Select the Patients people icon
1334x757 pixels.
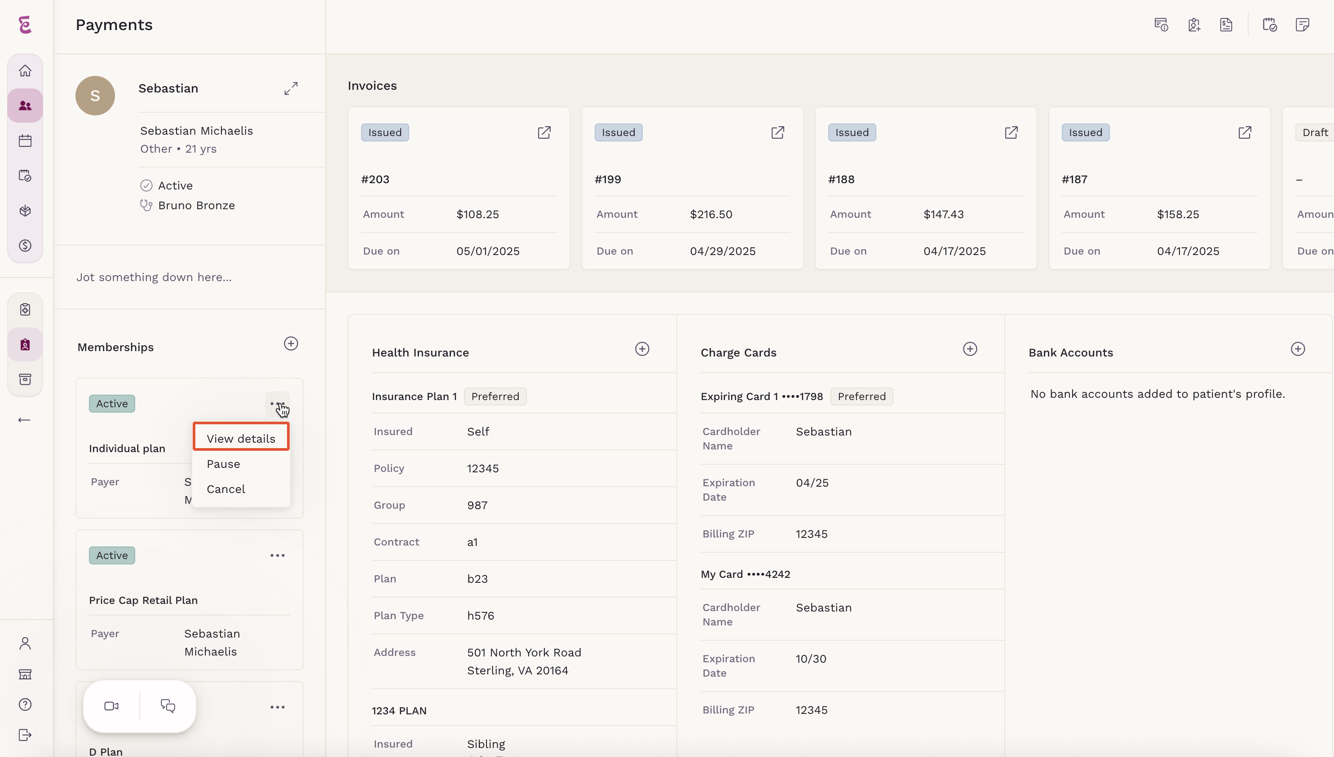click(25, 106)
